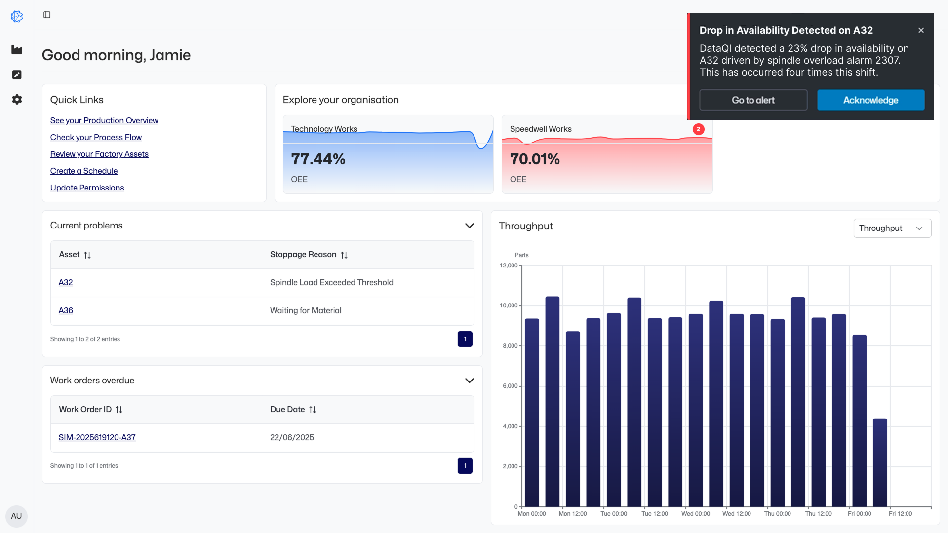Collapse the Current problems panel
The width and height of the screenshot is (948, 533).
pyautogui.click(x=469, y=226)
